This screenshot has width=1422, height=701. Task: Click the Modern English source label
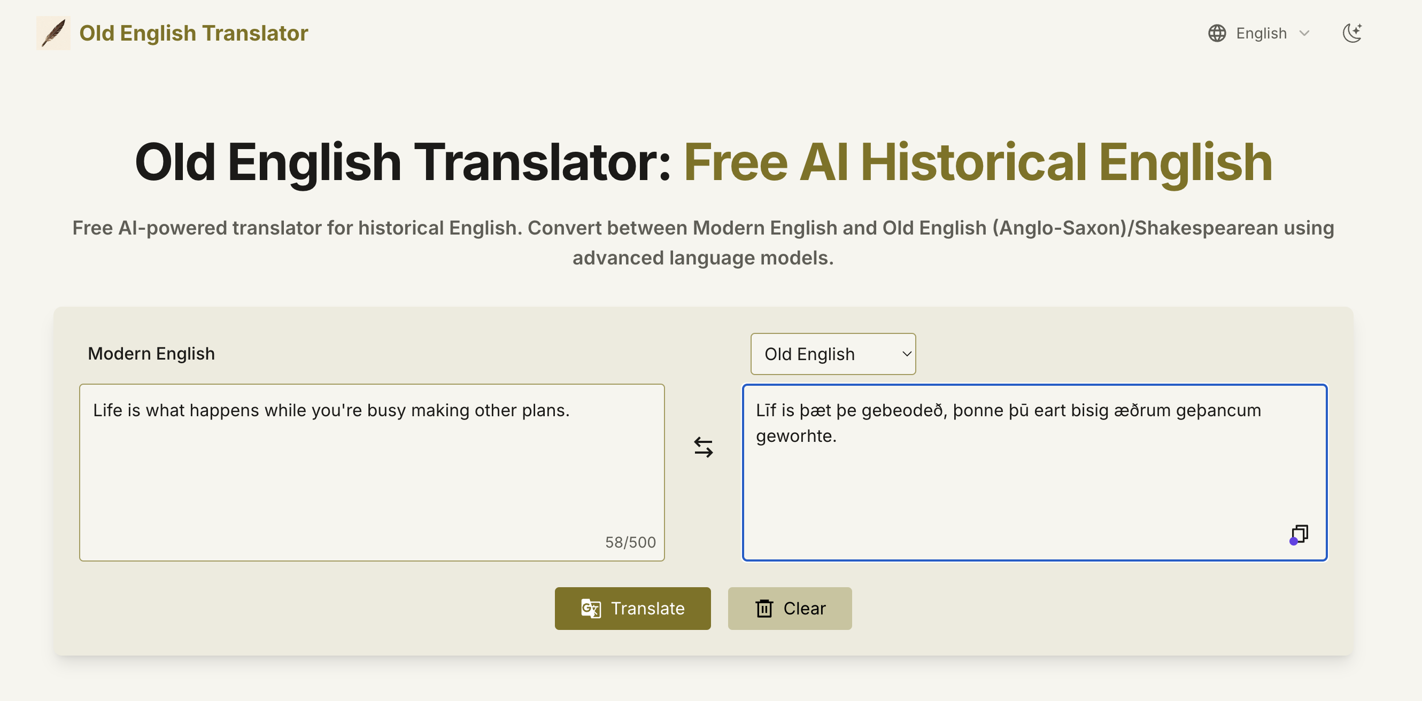tap(151, 354)
